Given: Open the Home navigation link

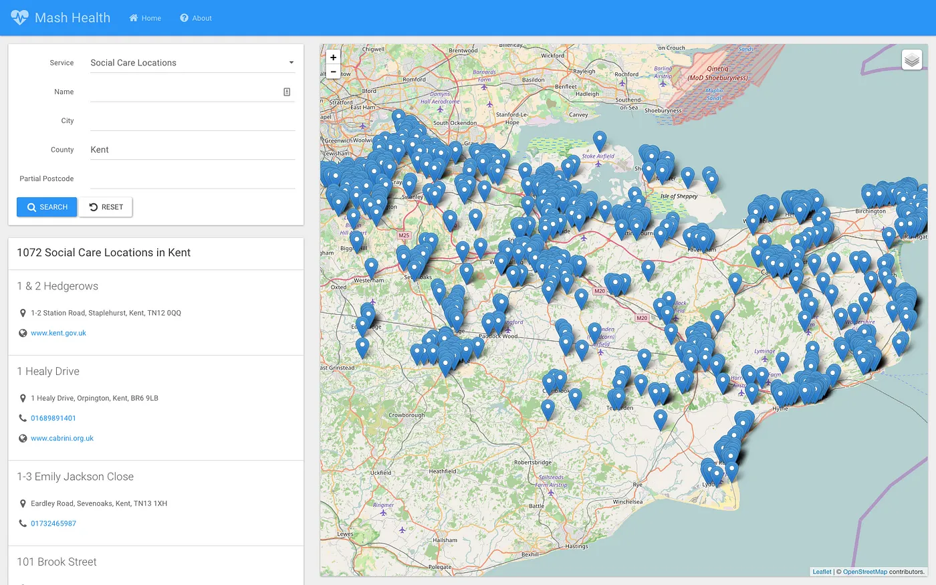Looking at the screenshot, I should click(x=145, y=18).
